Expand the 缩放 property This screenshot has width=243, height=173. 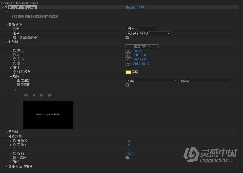click(11, 154)
